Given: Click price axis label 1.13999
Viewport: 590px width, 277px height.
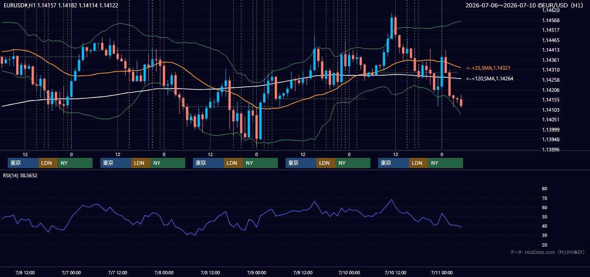Looking at the screenshot, I should click(x=551, y=130).
